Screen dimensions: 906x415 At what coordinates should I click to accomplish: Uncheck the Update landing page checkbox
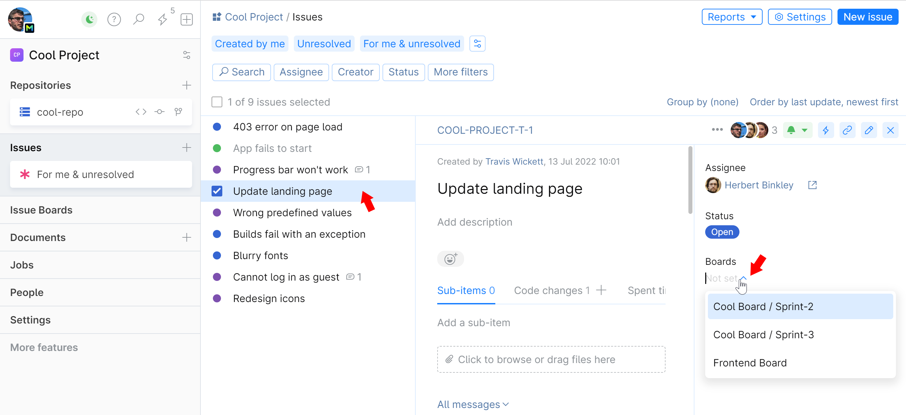(x=217, y=191)
